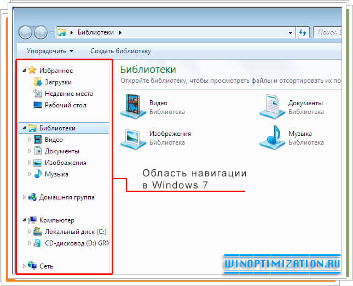Select the Изображения library name label
The image size is (353, 286).
[170, 134]
